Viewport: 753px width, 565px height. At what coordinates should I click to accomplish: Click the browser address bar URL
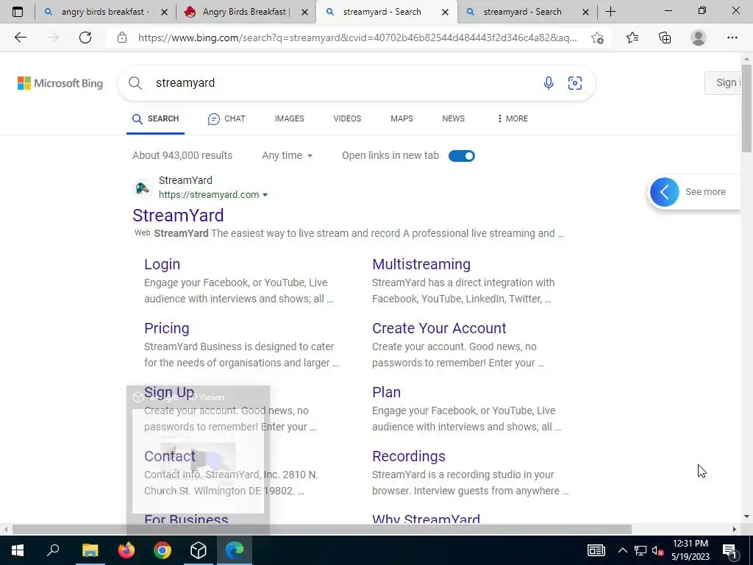[x=358, y=38]
